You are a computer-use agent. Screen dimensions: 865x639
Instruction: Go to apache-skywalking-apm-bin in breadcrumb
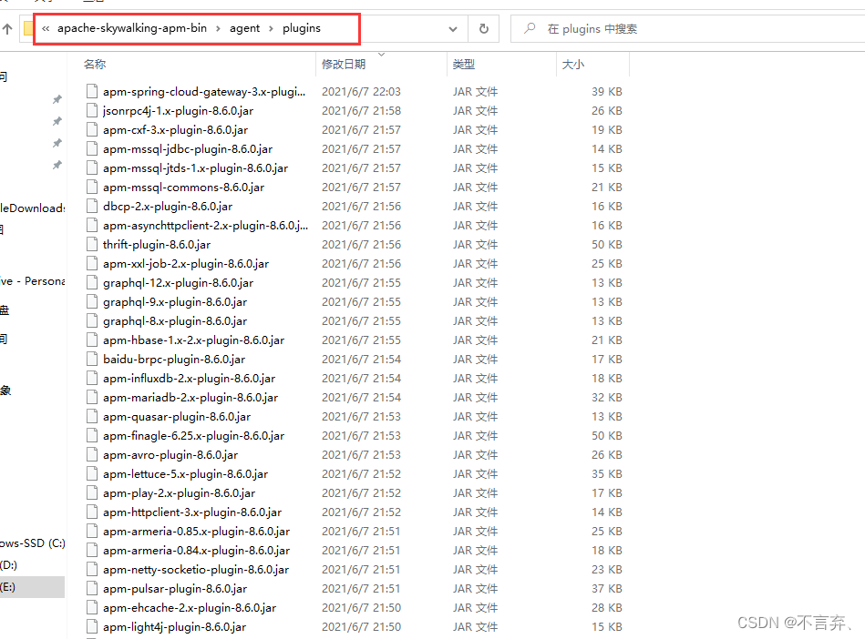click(x=132, y=28)
